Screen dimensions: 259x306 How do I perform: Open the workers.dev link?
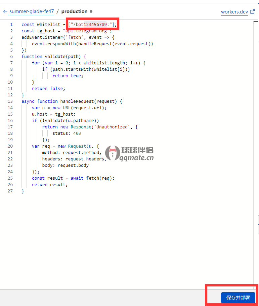click(x=234, y=12)
